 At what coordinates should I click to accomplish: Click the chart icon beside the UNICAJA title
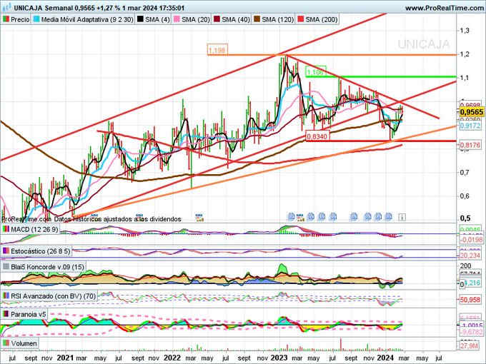point(6,8)
